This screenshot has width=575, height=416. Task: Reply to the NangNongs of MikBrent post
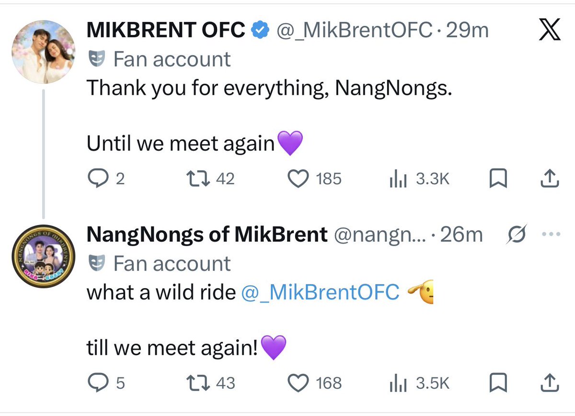pos(99,382)
